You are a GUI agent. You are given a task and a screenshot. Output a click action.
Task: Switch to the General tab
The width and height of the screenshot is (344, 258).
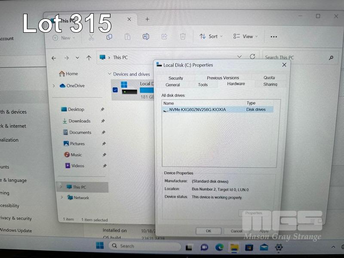pos(173,85)
